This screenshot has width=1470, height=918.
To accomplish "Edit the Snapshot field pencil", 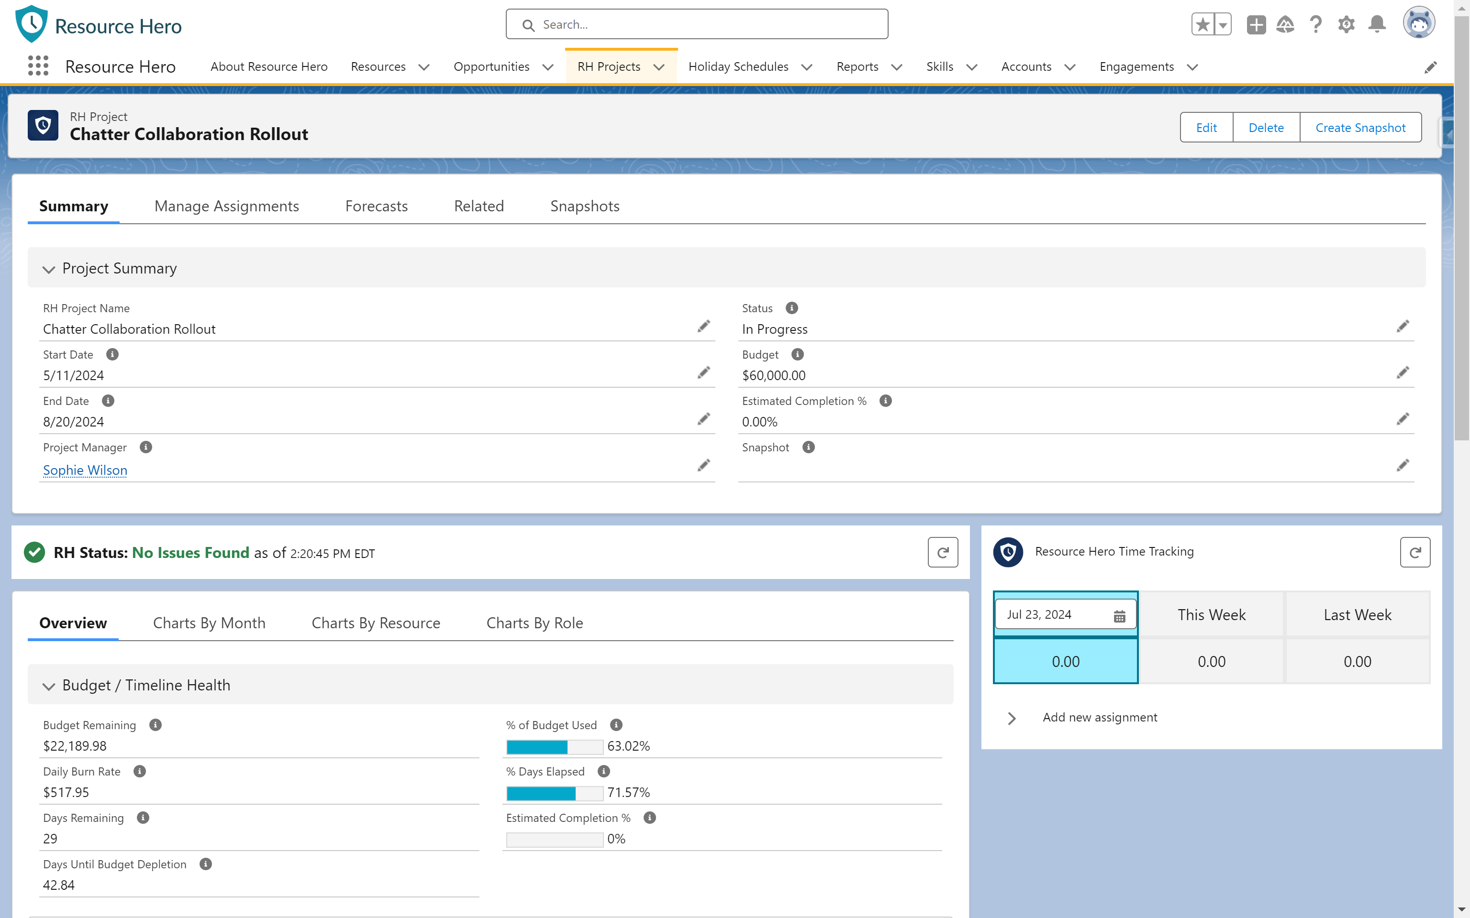I will [x=1403, y=466].
